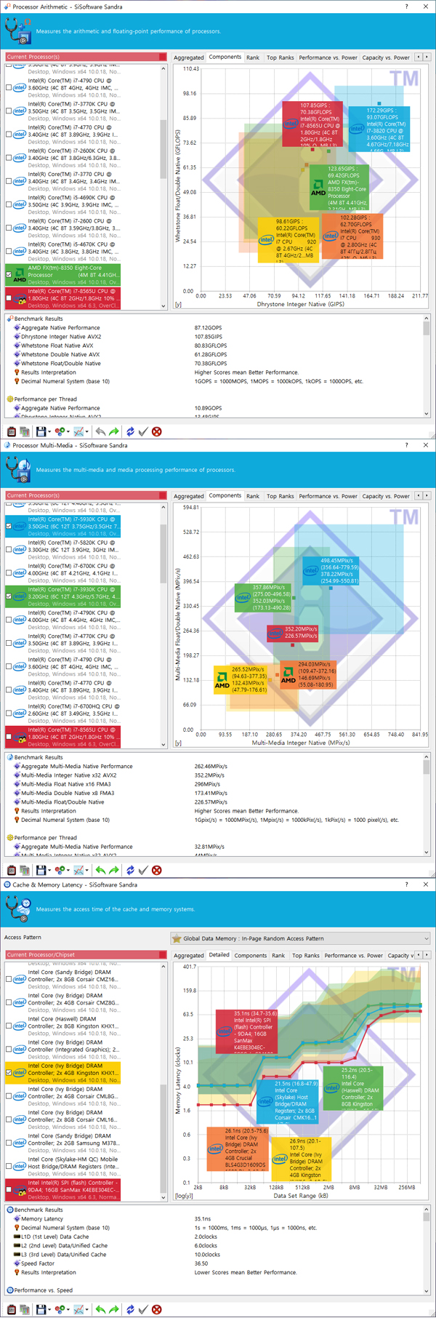This screenshot has height=1318, width=436.
Task: Check the i5-4690K CPU in Arithmetic list
Action: 9,204
